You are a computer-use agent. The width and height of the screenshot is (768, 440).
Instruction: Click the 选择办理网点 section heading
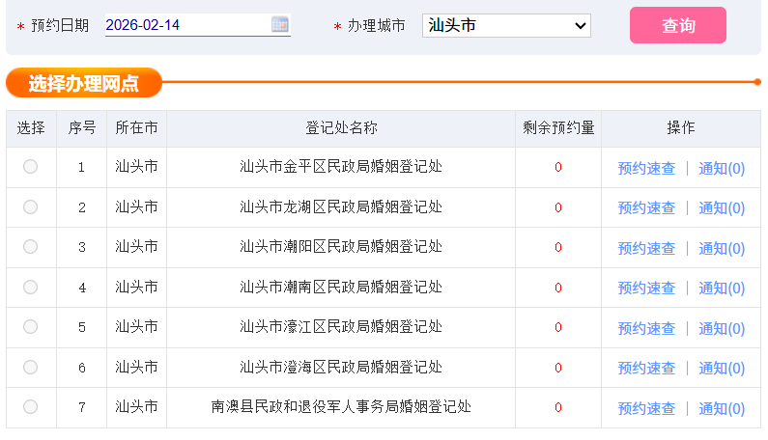tap(84, 83)
